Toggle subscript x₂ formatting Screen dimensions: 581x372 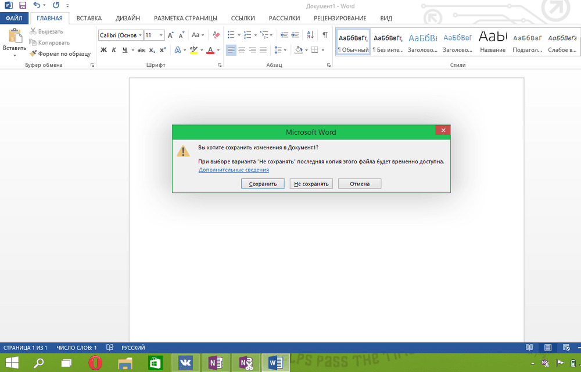(x=152, y=49)
